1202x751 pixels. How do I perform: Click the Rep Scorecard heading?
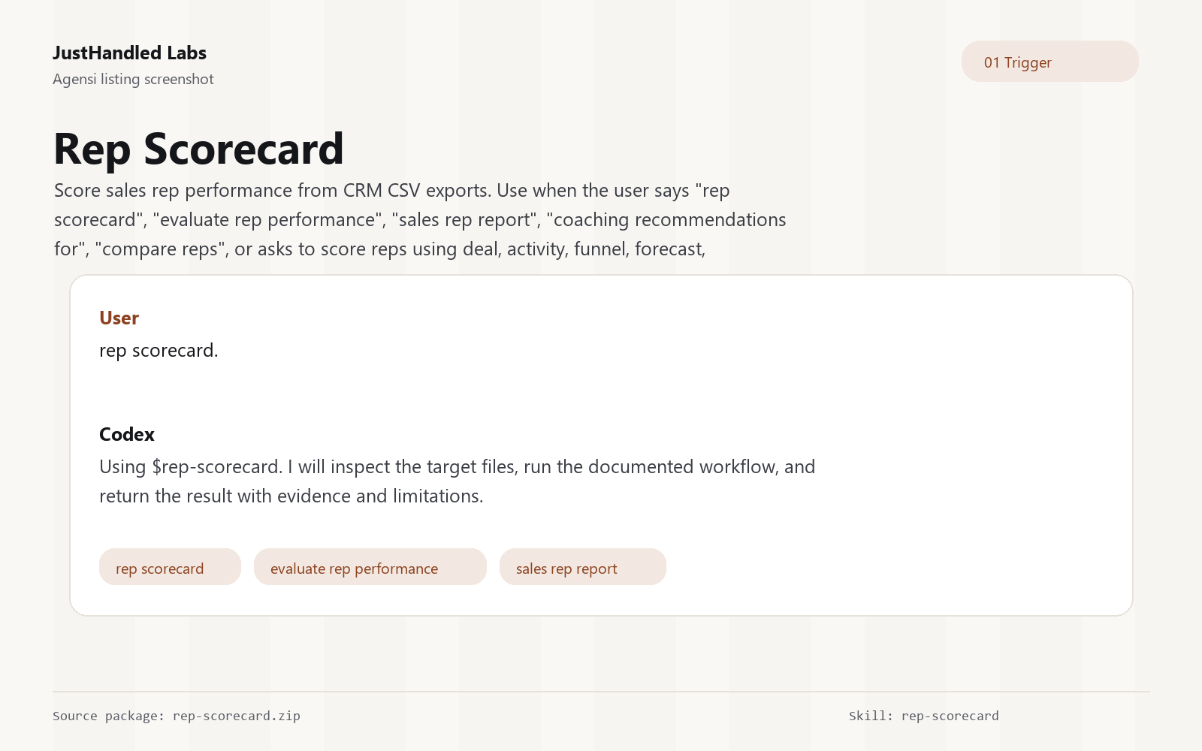pyautogui.click(x=199, y=149)
